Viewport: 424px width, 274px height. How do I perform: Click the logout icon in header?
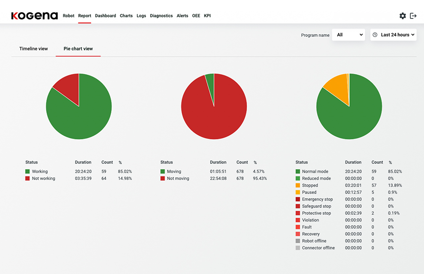click(413, 16)
